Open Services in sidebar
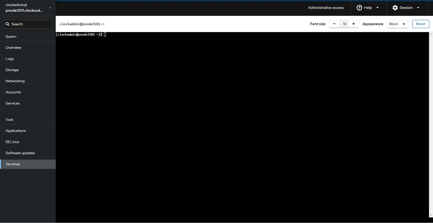The height and width of the screenshot is (223, 433). [28, 103]
